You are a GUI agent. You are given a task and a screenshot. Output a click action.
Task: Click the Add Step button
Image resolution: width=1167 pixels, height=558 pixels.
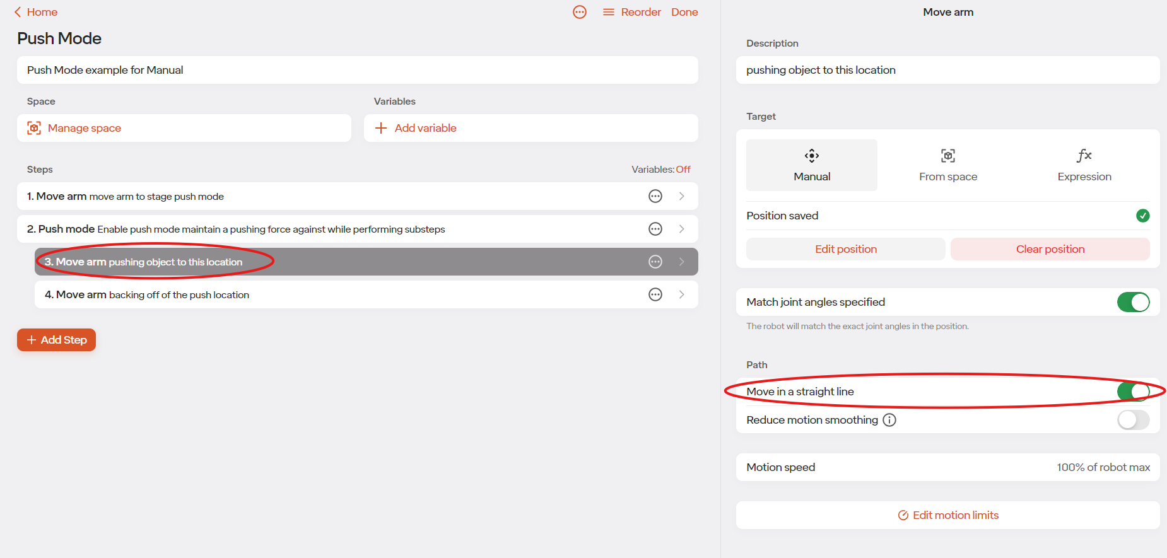coord(56,340)
